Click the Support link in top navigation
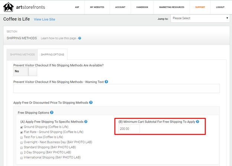 point(200,7)
